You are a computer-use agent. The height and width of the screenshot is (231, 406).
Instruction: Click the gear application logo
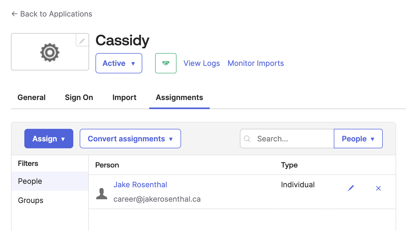[50, 52]
